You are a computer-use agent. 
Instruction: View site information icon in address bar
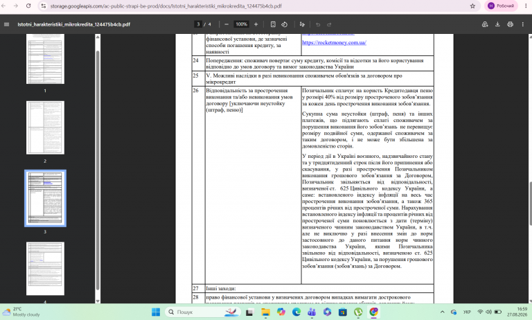[x=43, y=6]
